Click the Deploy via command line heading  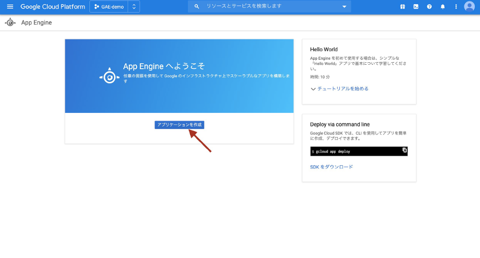[x=340, y=124]
